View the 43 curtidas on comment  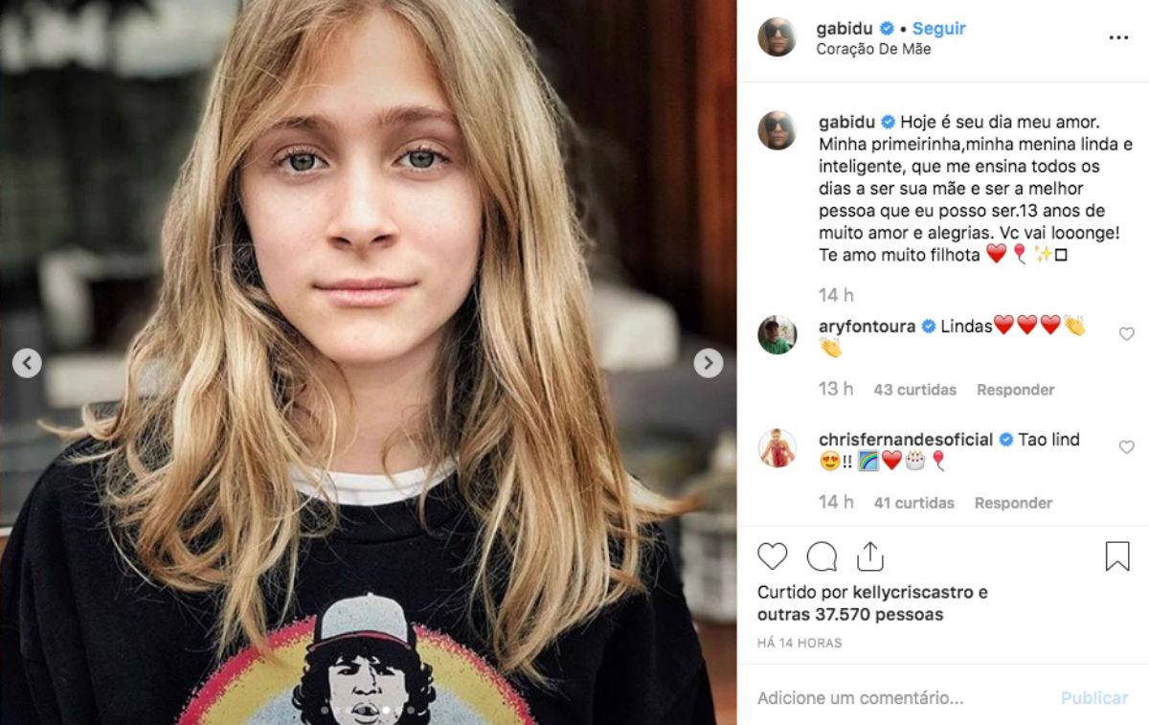click(x=914, y=390)
